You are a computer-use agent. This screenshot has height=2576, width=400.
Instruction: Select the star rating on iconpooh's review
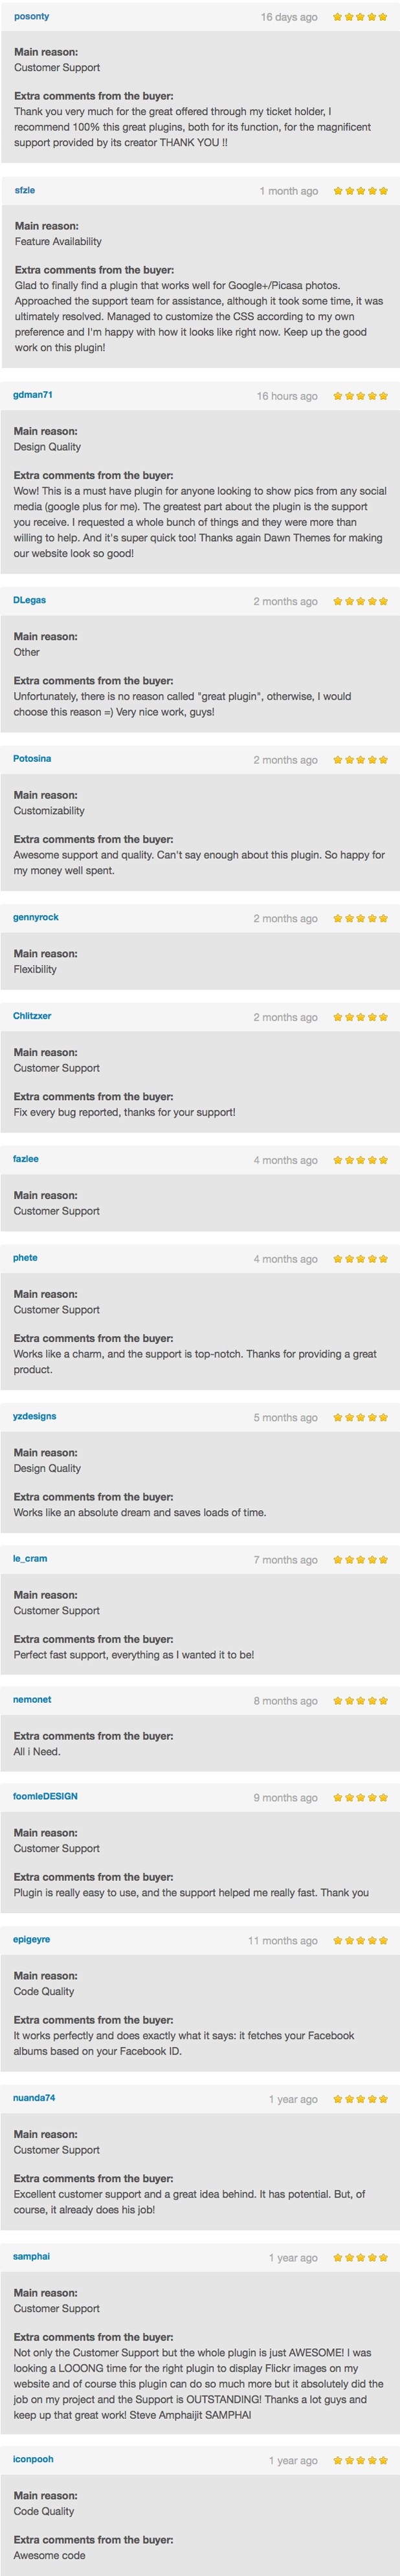(x=360, y=2460)
